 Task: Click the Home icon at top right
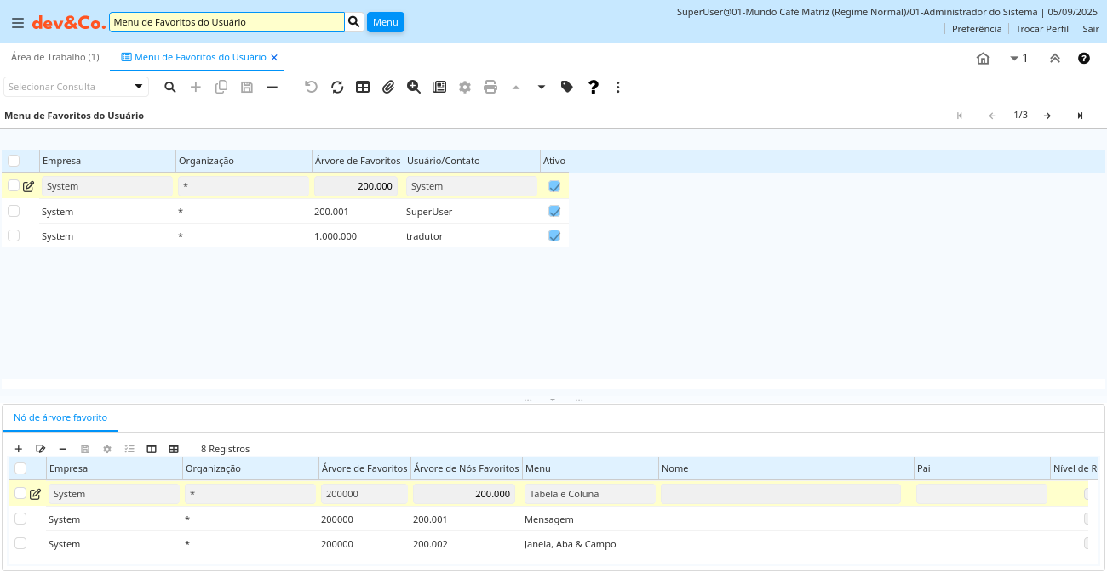[x=983, y=59]
